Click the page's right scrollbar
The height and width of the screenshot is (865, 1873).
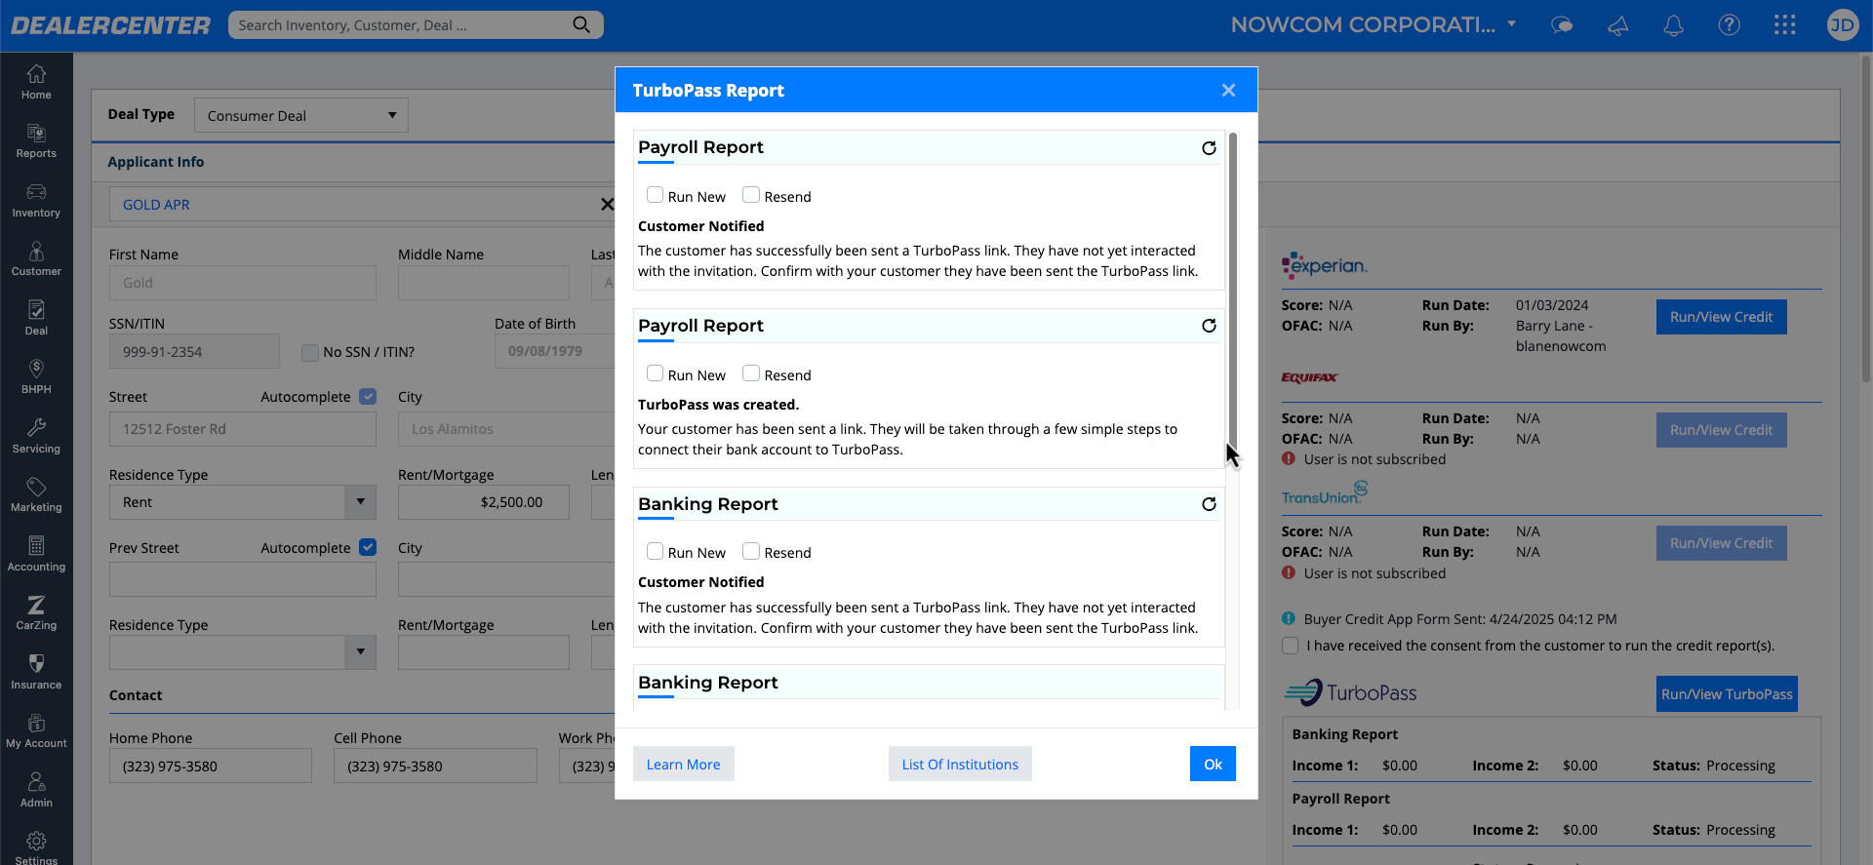[1866, 219]
